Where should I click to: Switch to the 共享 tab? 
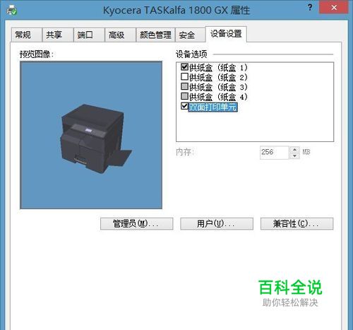coord(58,35)
